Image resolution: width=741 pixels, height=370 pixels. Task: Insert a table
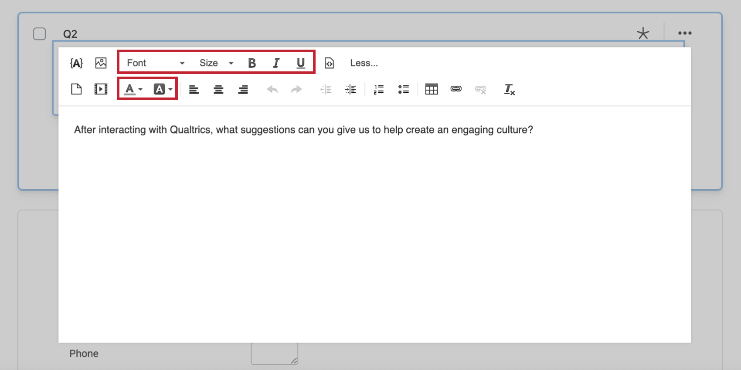tap(432, 89)
